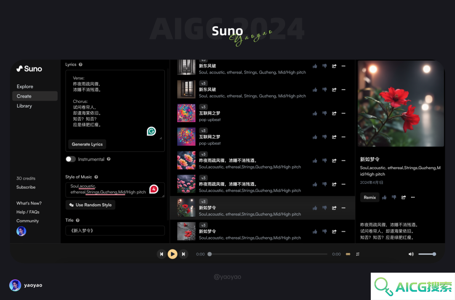Go back to the previous track
The width and height of the screenshot is (455, 300).
(x=161, y=254)
